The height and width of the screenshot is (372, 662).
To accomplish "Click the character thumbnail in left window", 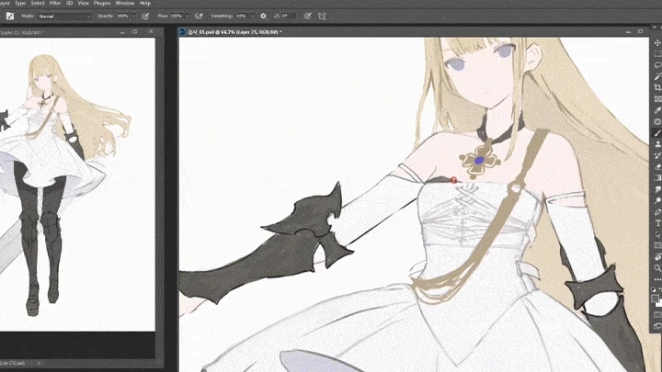I will pos(67,185).
